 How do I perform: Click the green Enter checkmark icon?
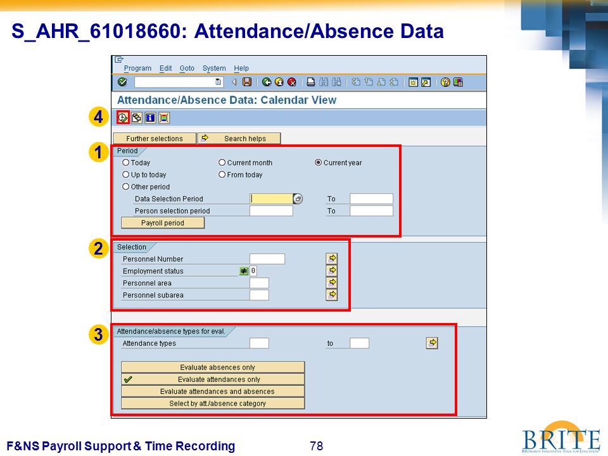coord(122,82)
